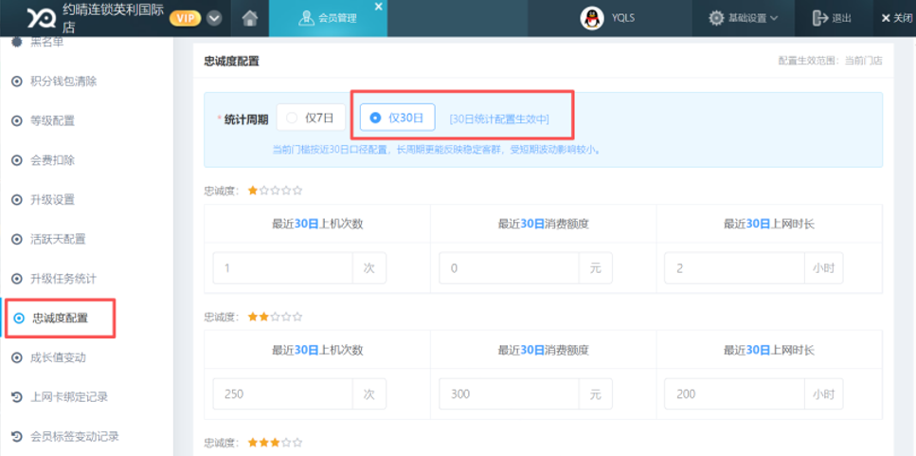Open 上网卡绑定记录 in the sidebar
The width and height of the screenshot is (916, 456).
(x=69, y=397)
